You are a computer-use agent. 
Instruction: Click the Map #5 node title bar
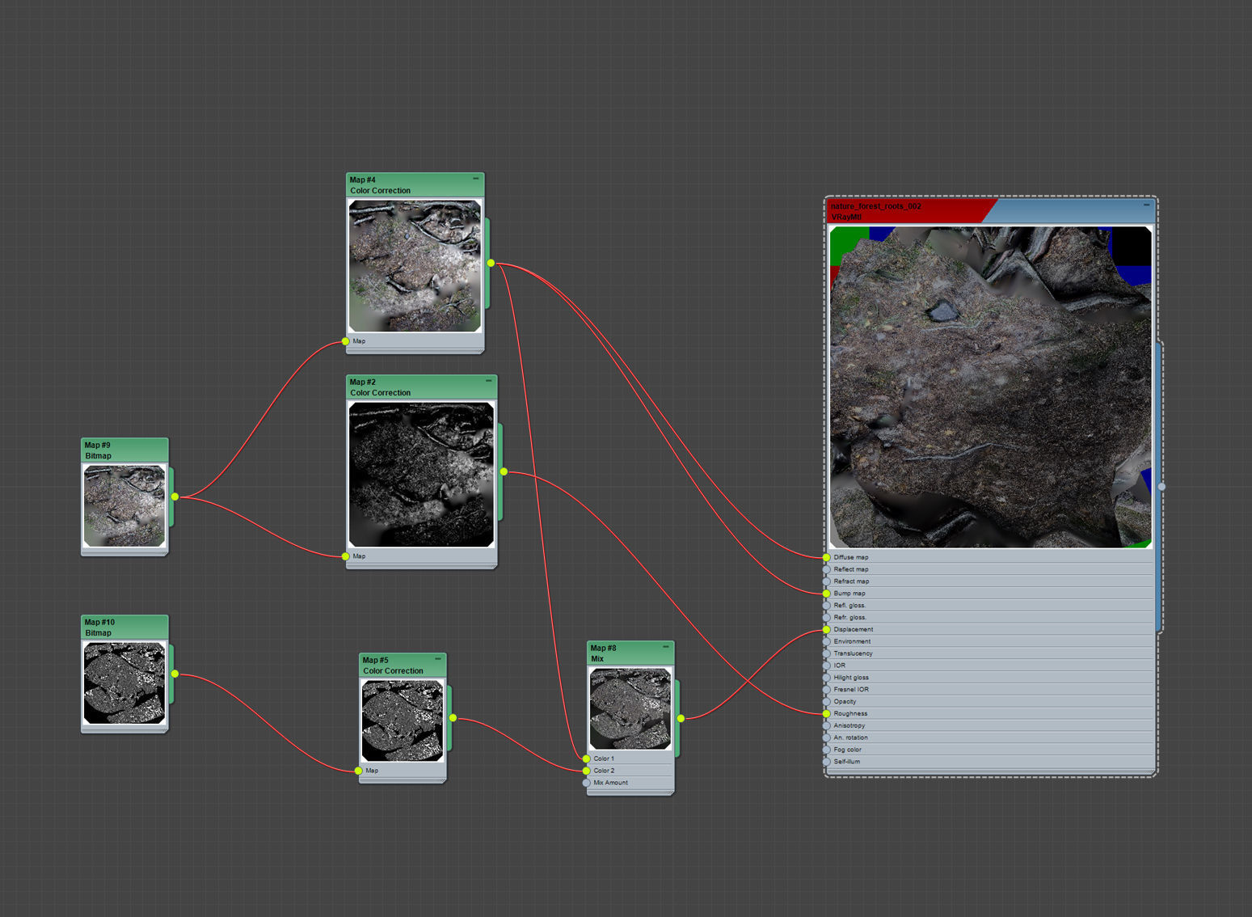coord(403,666)
